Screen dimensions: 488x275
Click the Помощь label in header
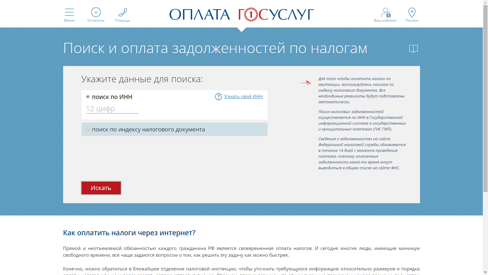[122, 20]
